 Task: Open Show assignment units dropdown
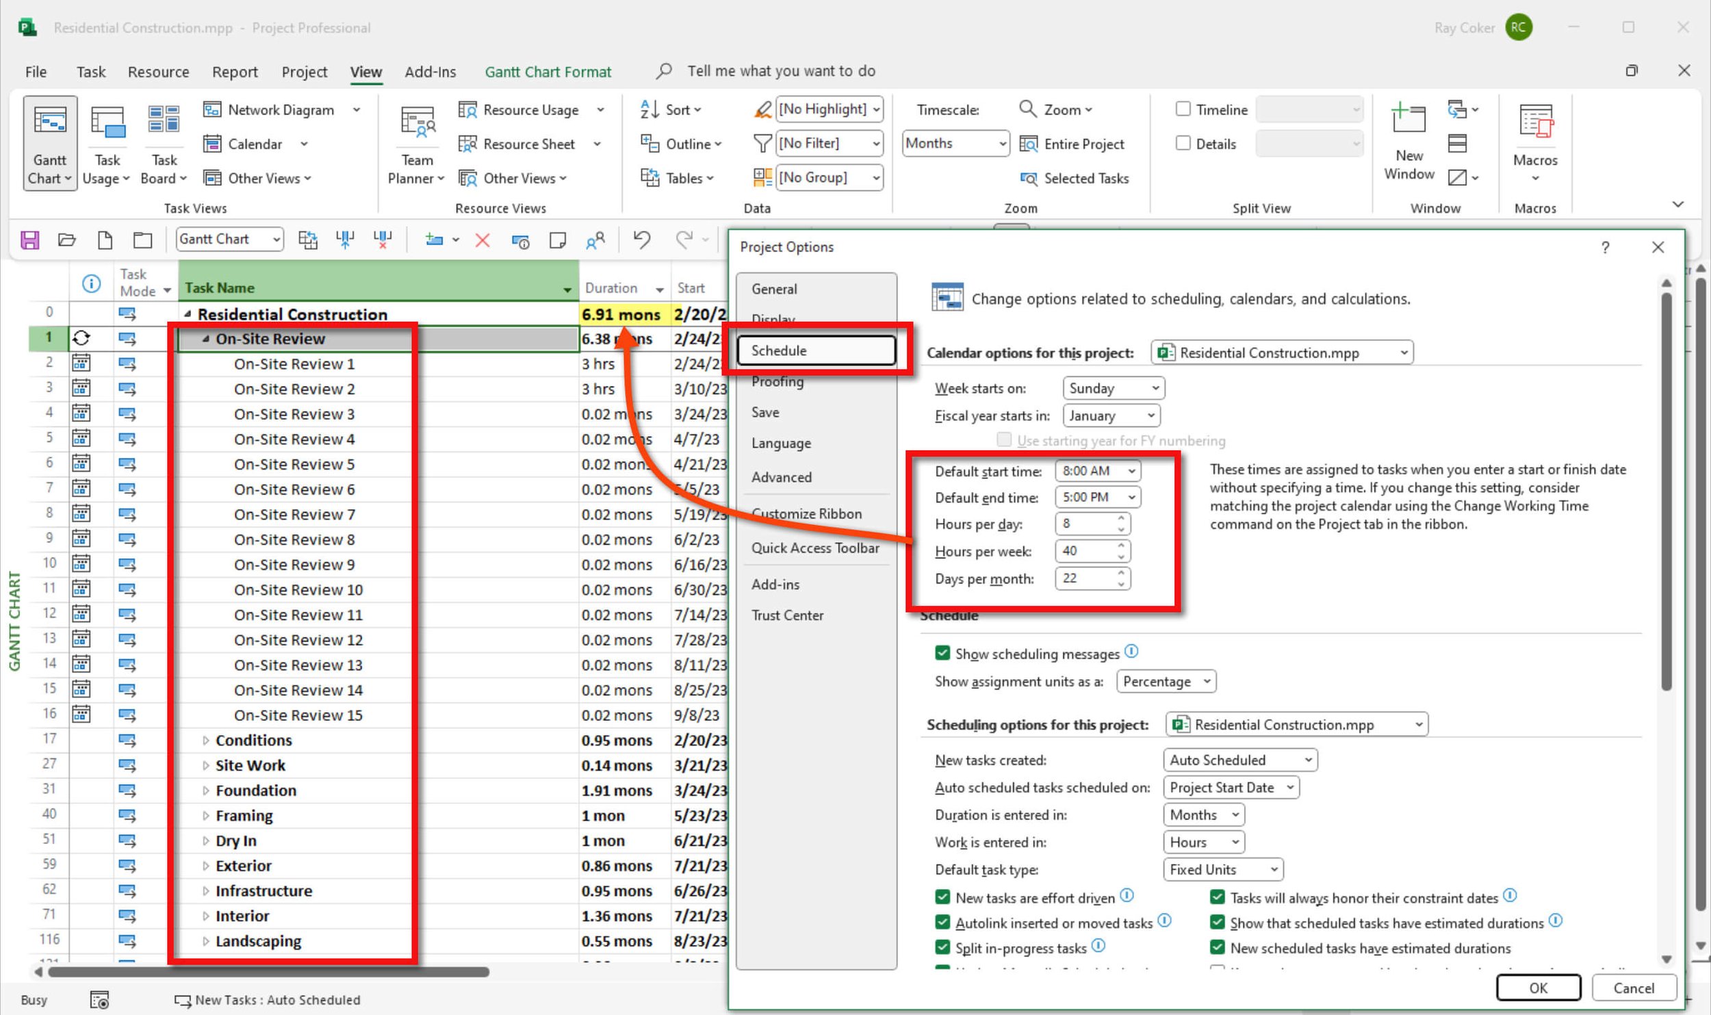coord(1166,682)
